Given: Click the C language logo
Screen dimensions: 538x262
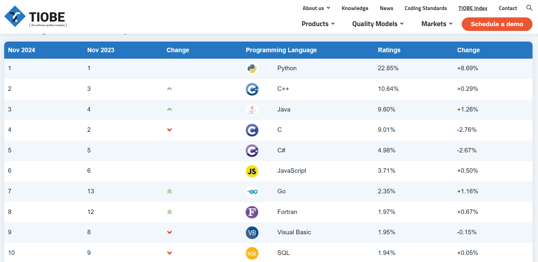Looking at the screenshot, I should coord(252,130).
